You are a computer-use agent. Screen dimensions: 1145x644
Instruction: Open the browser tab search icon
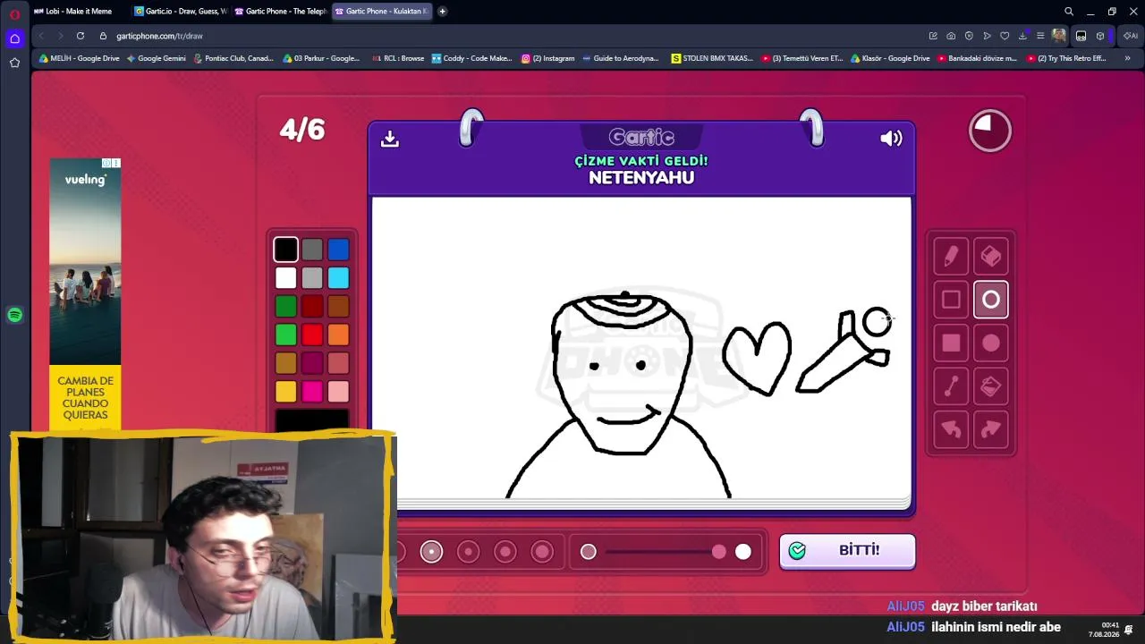click(1068, 12)
